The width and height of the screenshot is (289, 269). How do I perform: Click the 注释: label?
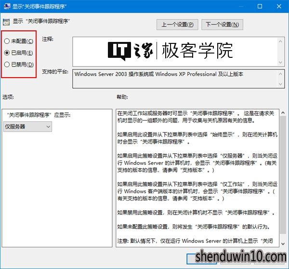pyautogui.click(x=48, y=39)
